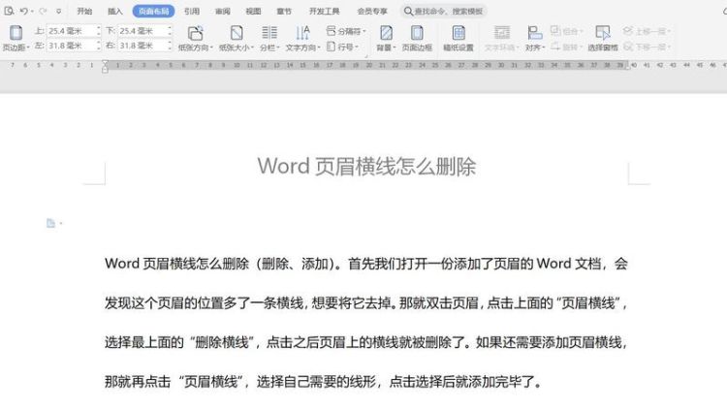The width and height of the screenshot is (727, 410).
Task: Click the 上移一层 bring forward button
Action: click(647, 31)
